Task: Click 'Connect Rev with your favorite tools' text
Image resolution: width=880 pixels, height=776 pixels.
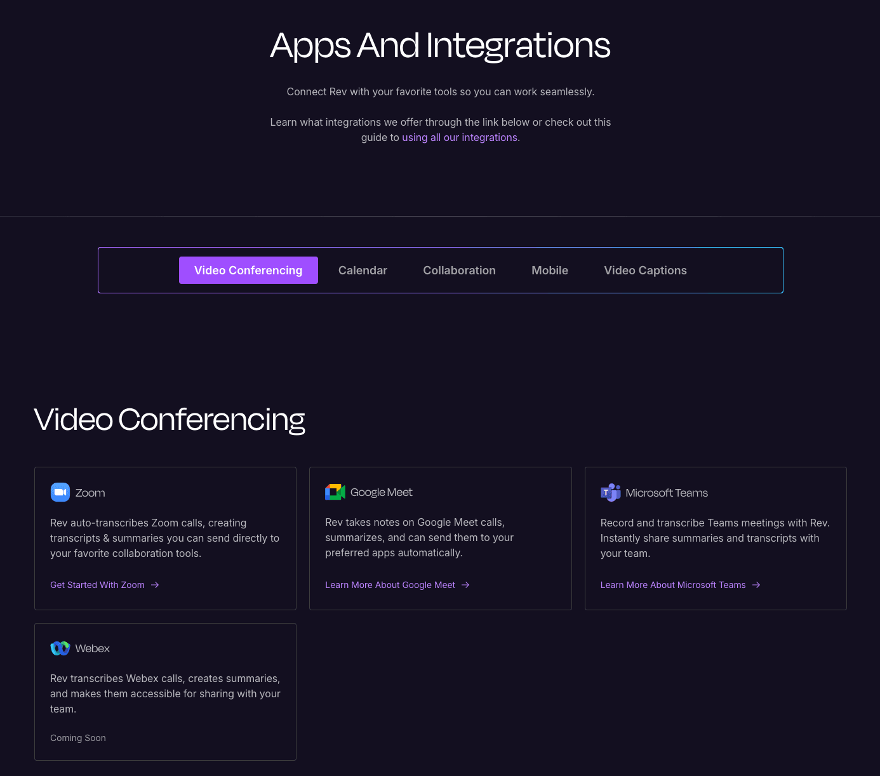Action: [441, 91]
